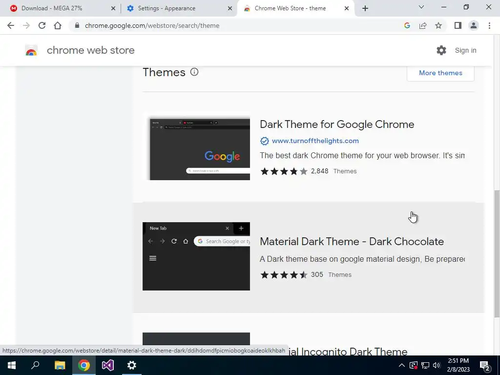Open the tab search chevron

[421, 7]
